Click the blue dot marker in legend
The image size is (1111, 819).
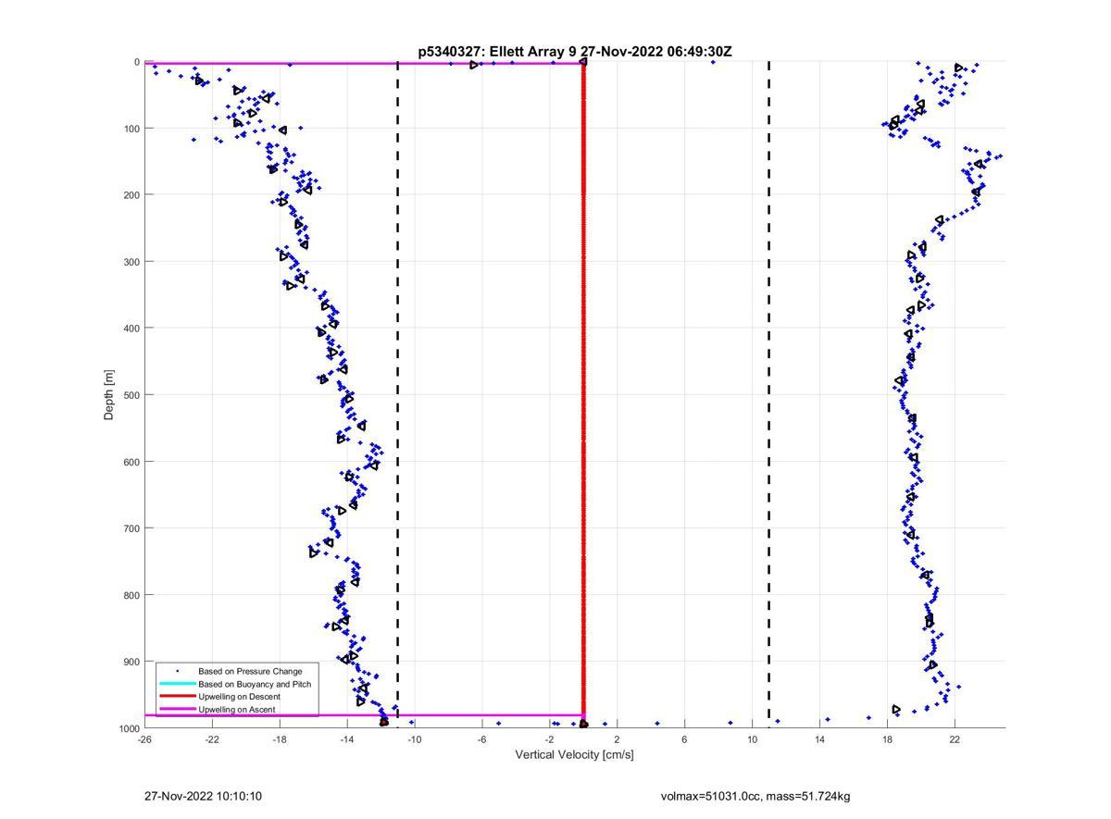tap(177, 671)
